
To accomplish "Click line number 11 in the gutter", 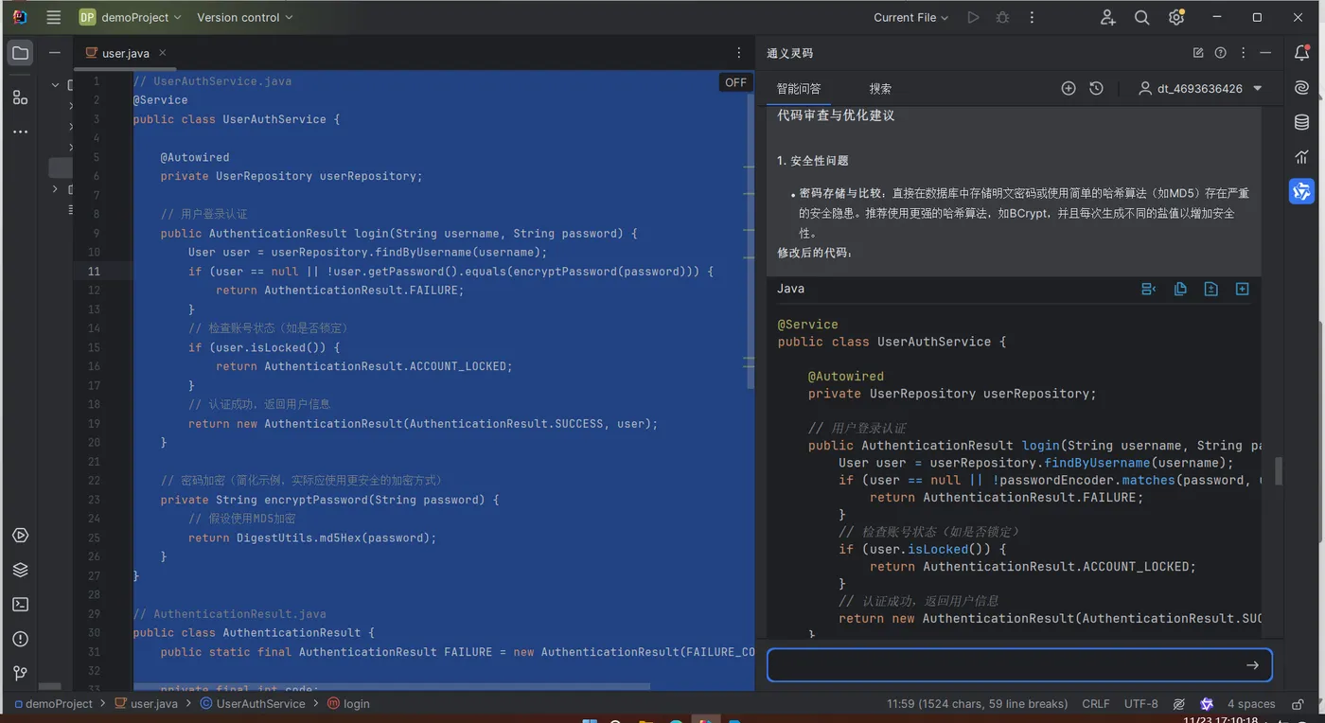I will (94, 272).
